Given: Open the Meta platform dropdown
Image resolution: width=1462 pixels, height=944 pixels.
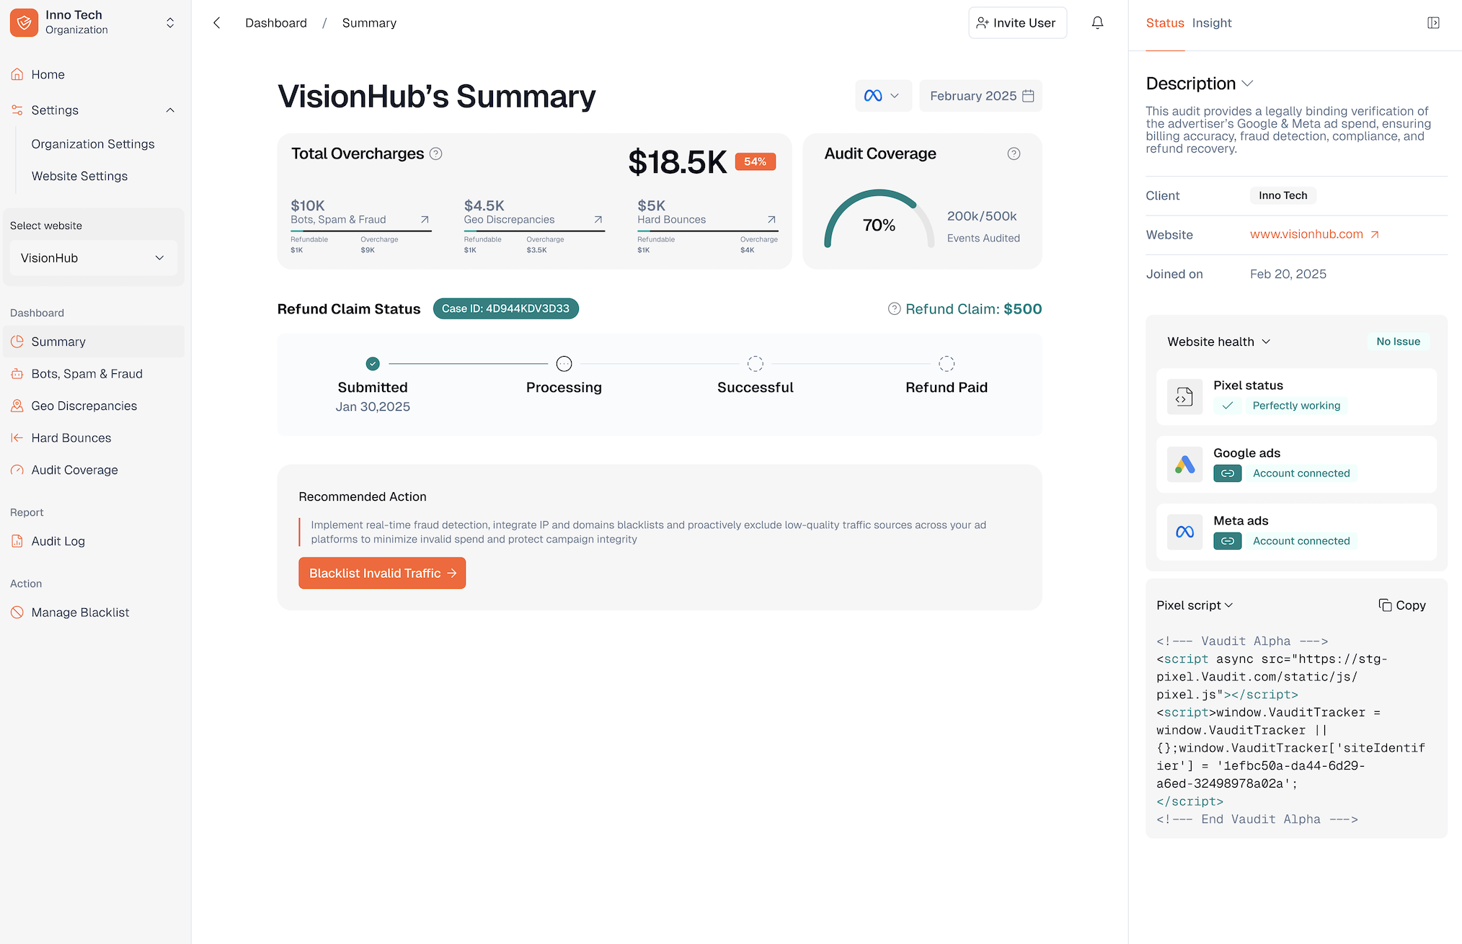Looking at the screenshot, I should [x=883, y=96].
